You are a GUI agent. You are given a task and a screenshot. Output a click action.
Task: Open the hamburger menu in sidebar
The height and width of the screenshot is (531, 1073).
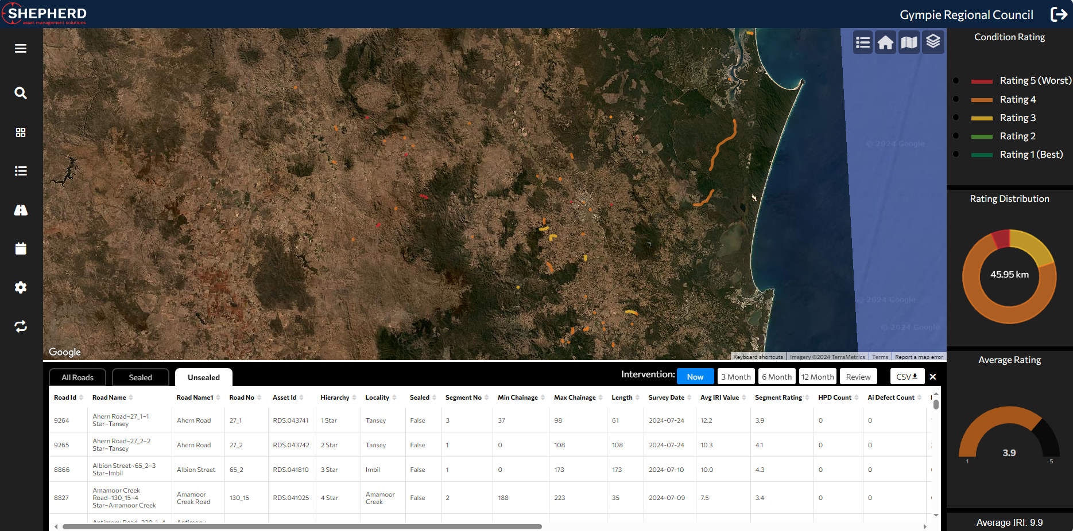(x=21, y=49)
